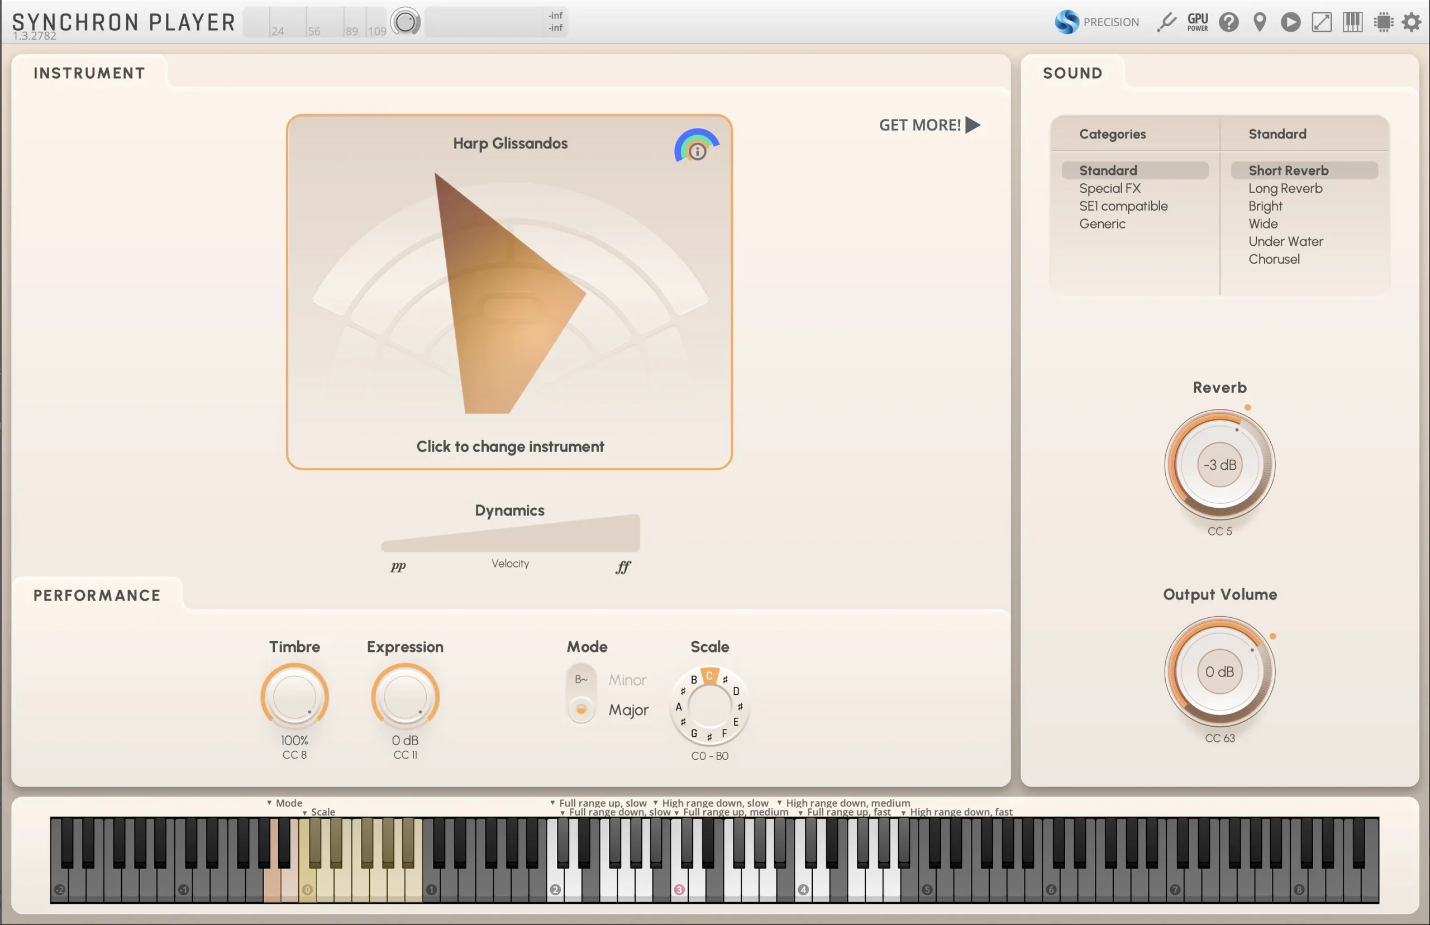The width and height of the screenshot is (1430, 925).
Task: Open settings with the gear icon
Action: (1412, 22)
